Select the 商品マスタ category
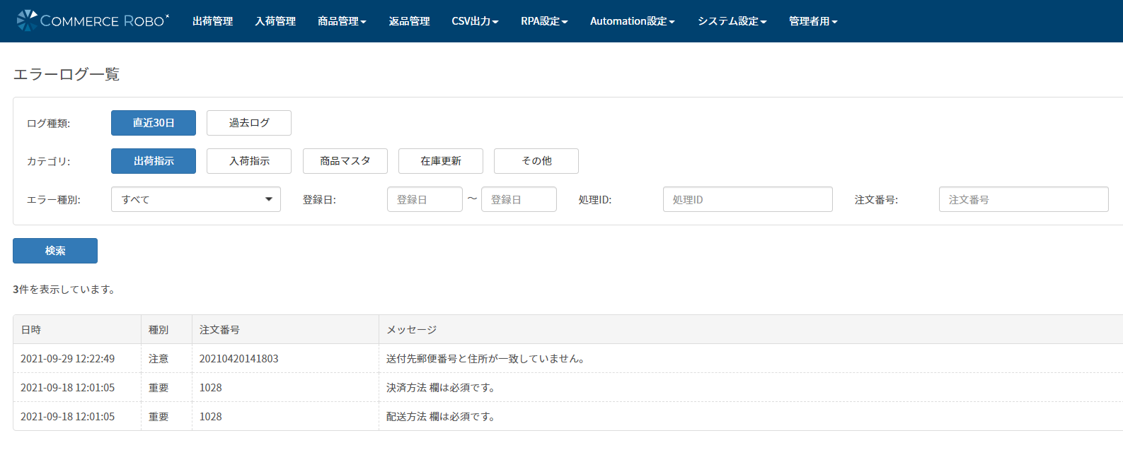 tap(345, 161)
